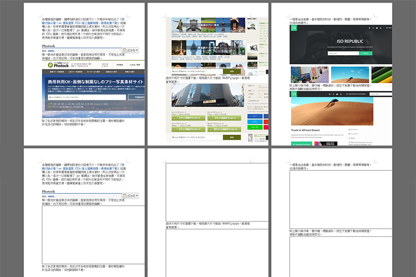Screen dimensions: 416x277
Task: Select the Hokkaido and Tokyo photo gallery screenshot
Action: tap(217, 47)
